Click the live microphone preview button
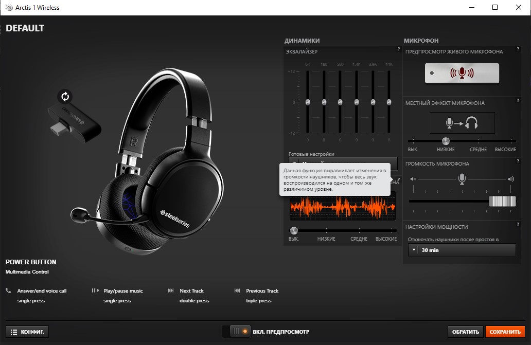The width and height of the screenshot is (531, 345). tap(462, 73)
